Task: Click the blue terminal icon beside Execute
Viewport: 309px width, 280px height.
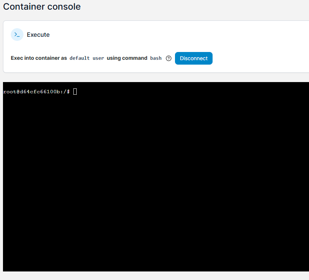Action: pos(16,35)
